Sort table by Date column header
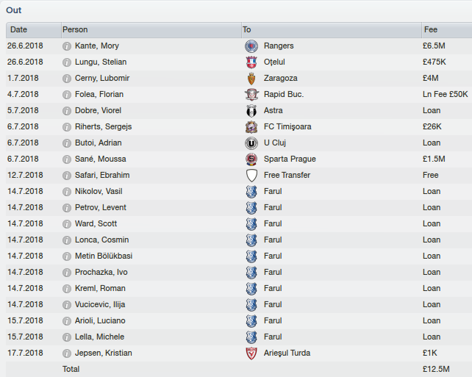The width and height of the screenshot is (472, 377). [33, 30]
